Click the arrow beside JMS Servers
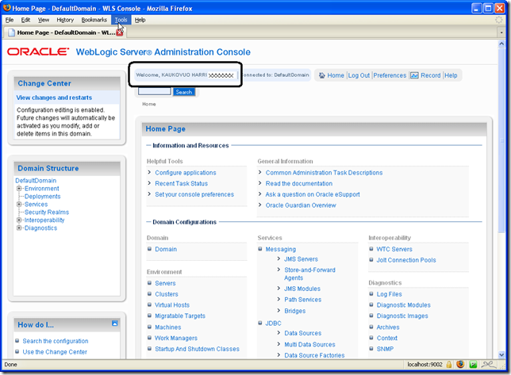 click(279, 258)
